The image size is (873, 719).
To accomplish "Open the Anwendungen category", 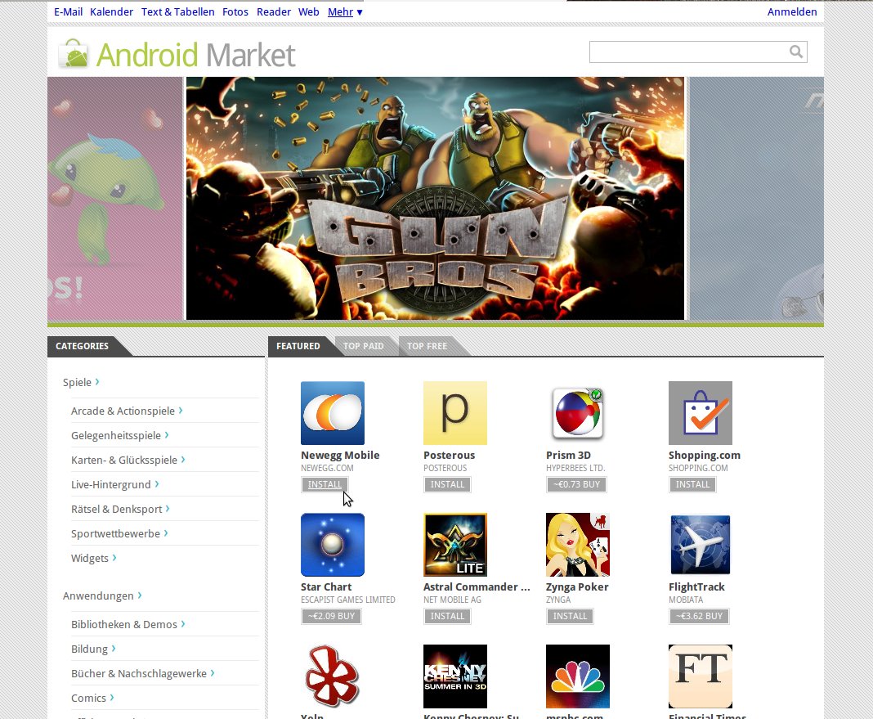I will pos(102,596).
